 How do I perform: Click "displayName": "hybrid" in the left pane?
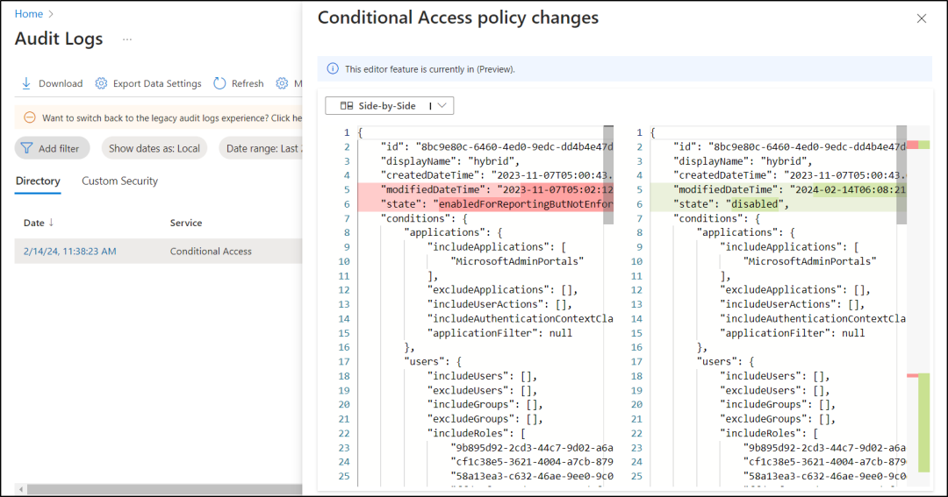click(x=449, y=161)
